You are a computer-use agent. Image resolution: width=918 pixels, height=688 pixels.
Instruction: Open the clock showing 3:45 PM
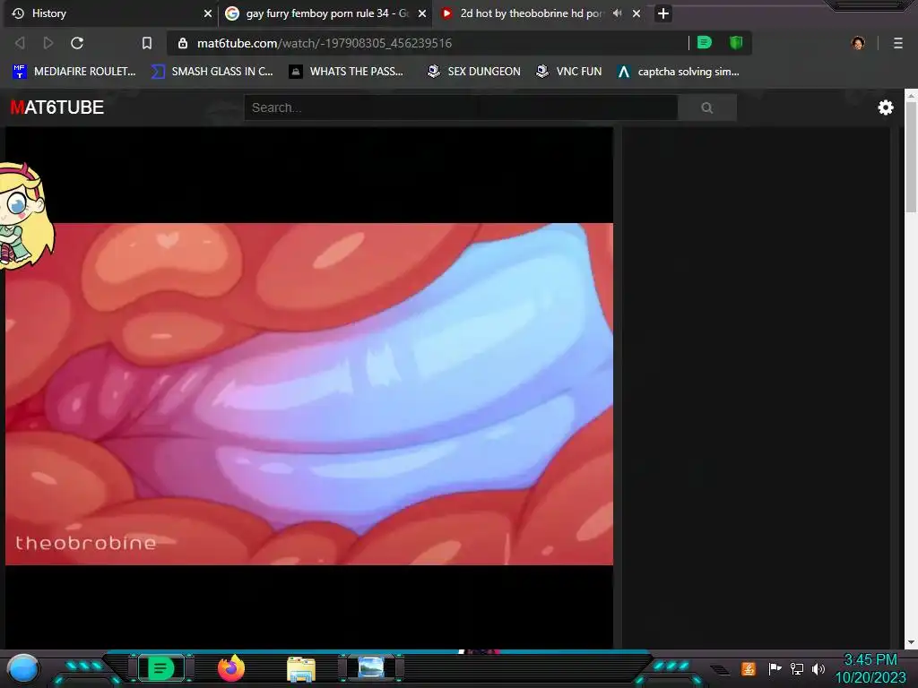point(870,668)
